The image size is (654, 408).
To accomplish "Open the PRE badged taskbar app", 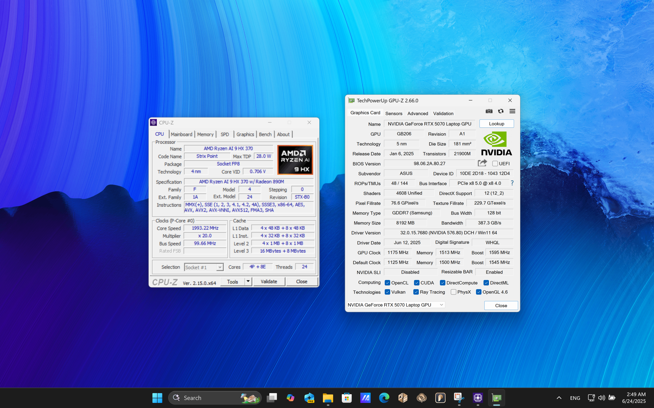I will tap(309, 398).
